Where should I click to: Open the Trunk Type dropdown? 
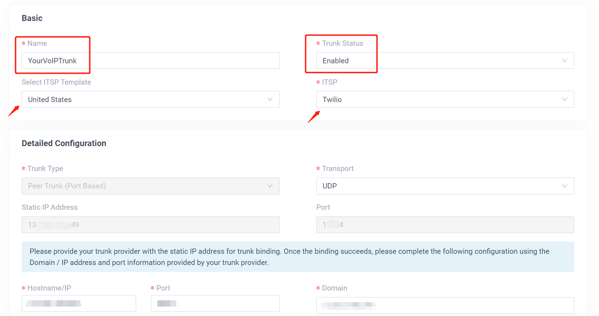(x=150, y=186)
